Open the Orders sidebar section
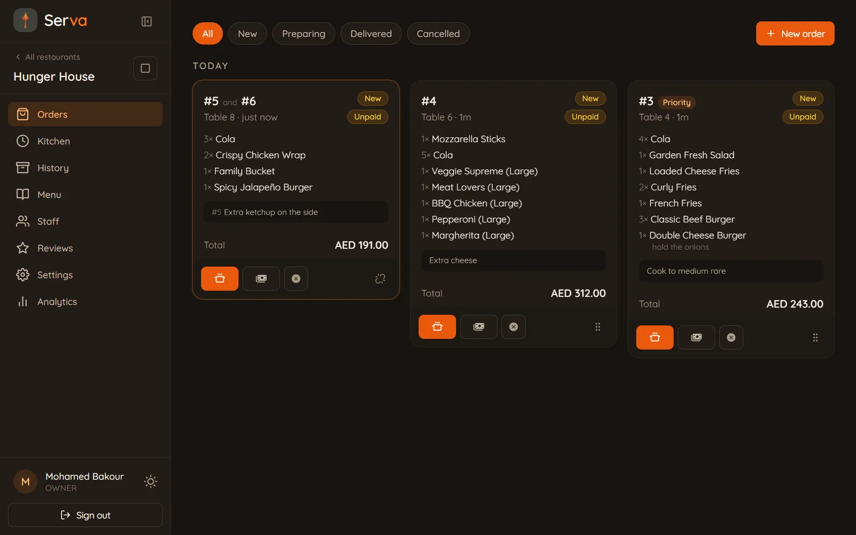The height and width of the screenshot is (535, 856). (x=85, y=114)
